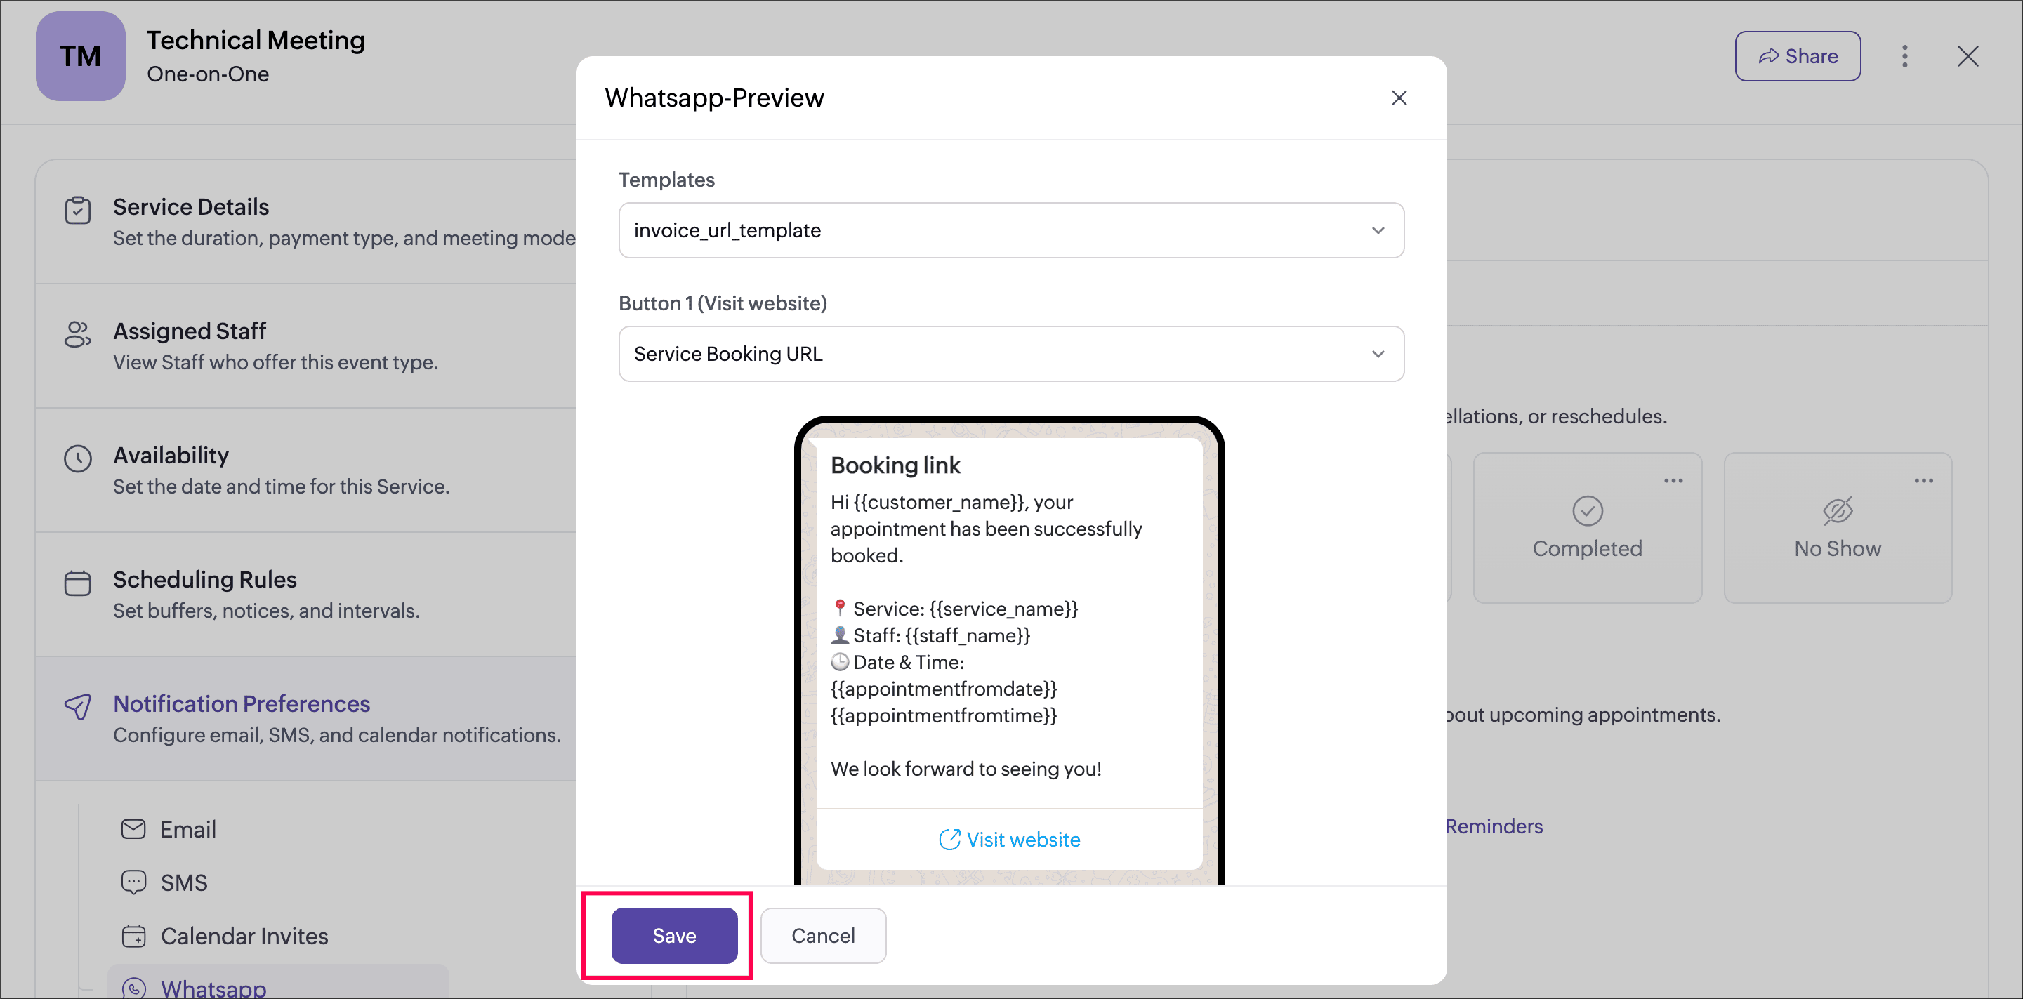Viewport: 2023px width, 999px height.
Task: Cancel the Whatsapp-Preview dialog
Action: [x=822, y=935]
